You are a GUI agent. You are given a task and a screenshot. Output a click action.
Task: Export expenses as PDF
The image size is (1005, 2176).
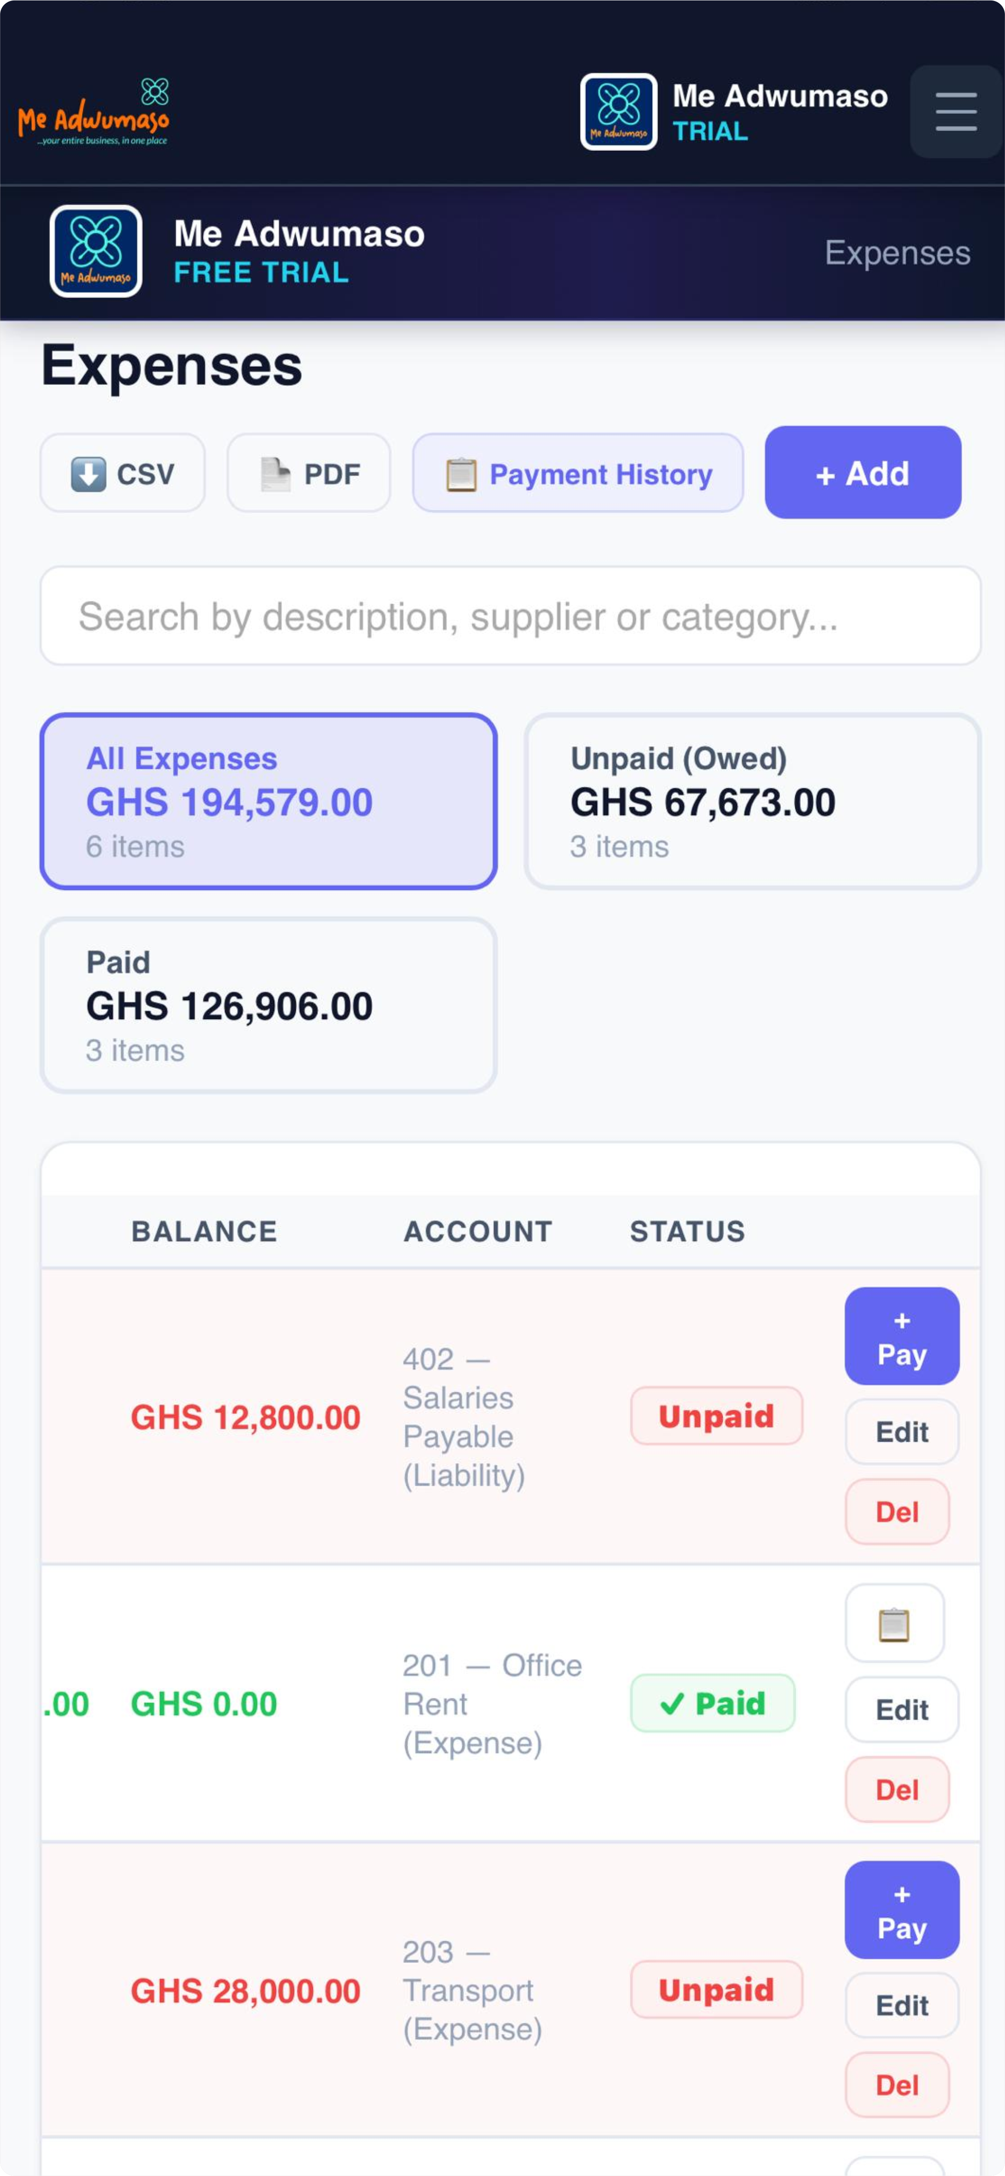click(309, 473)
